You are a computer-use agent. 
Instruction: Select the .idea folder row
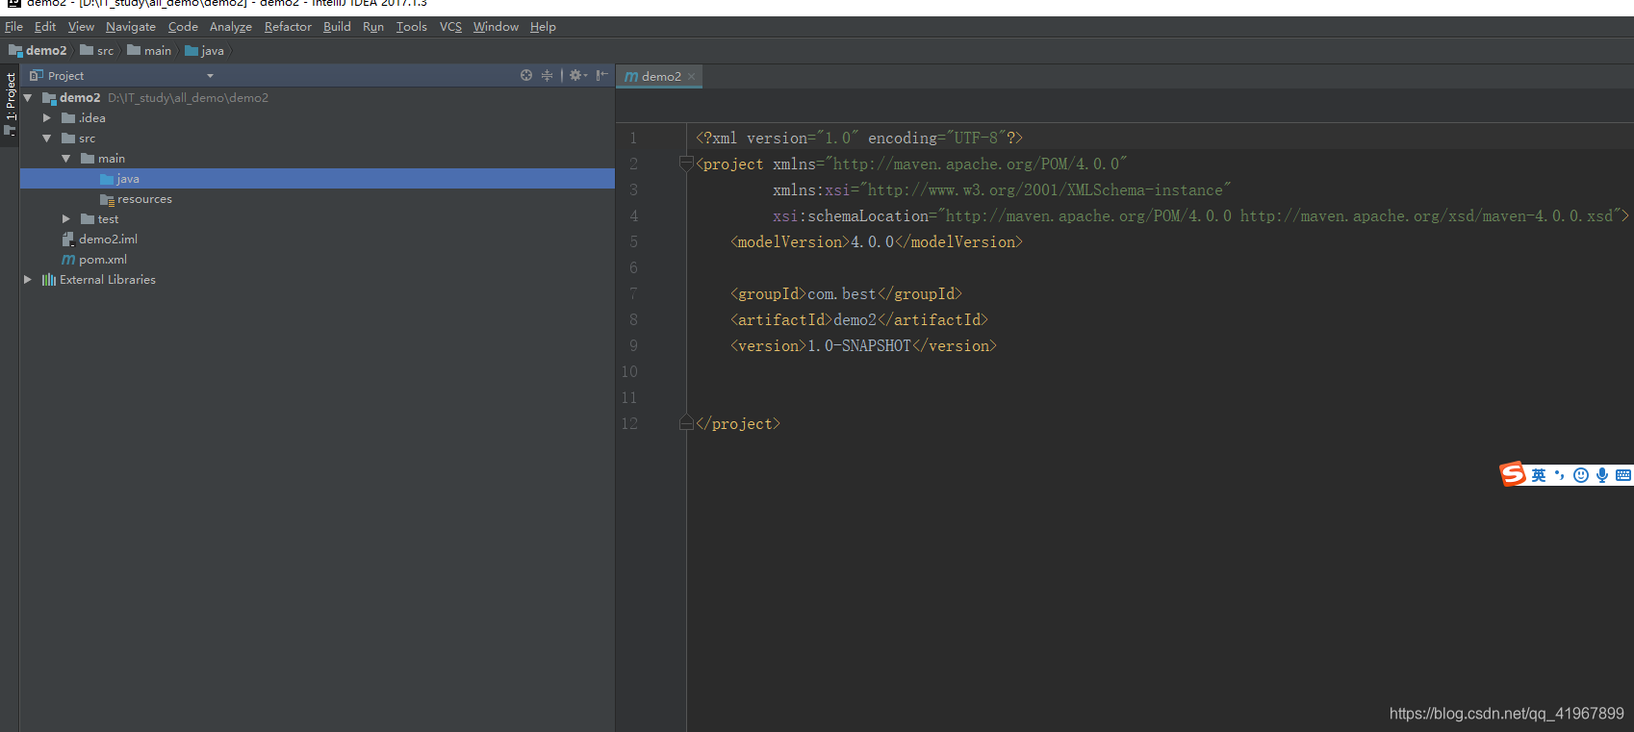pos(318,118)
